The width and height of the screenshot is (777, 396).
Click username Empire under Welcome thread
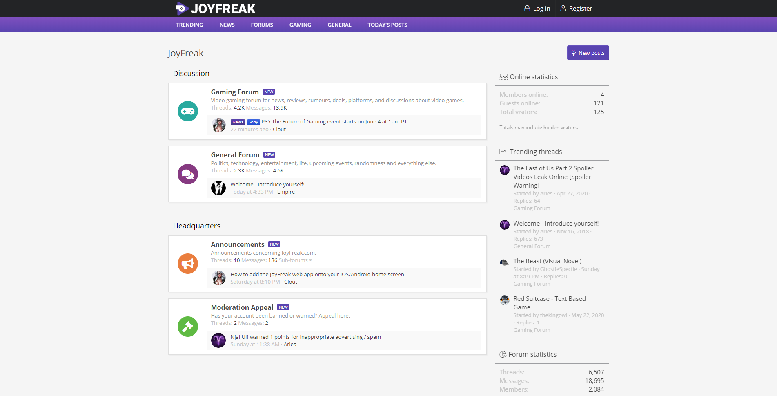point(286,192)
